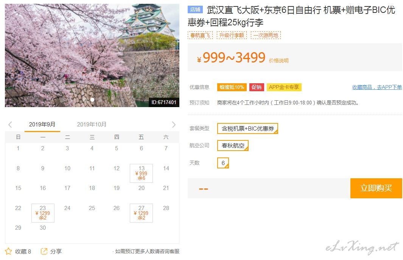Click the cherry blossom castle photo
Screen dimensions: 403x260
click(92, 55)
